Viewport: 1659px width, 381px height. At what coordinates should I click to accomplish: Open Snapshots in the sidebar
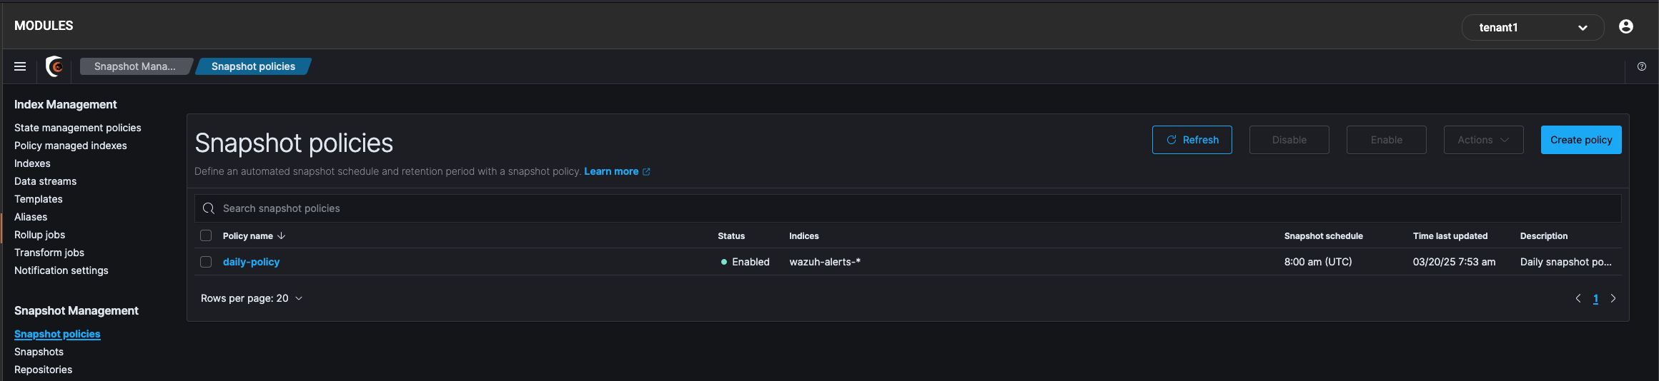pos(39,352)
